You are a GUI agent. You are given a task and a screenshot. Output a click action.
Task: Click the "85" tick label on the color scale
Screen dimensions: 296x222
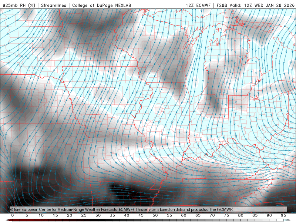click(255, 215)
